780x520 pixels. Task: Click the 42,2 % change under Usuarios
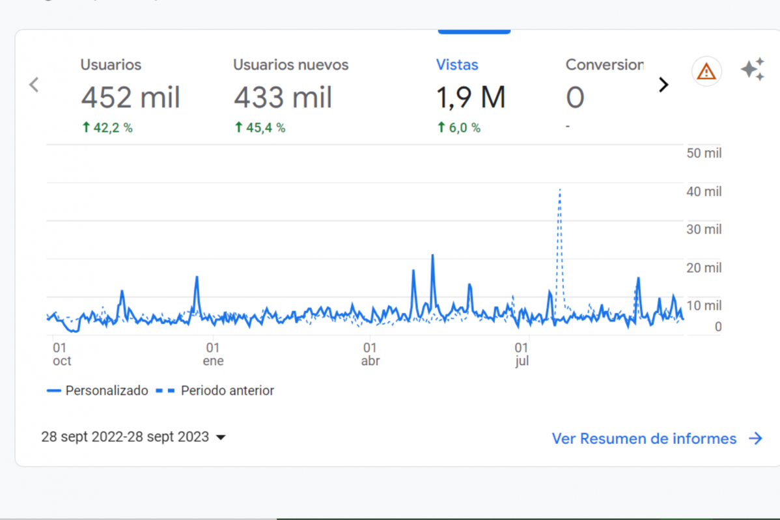click(x=107, y=128)
